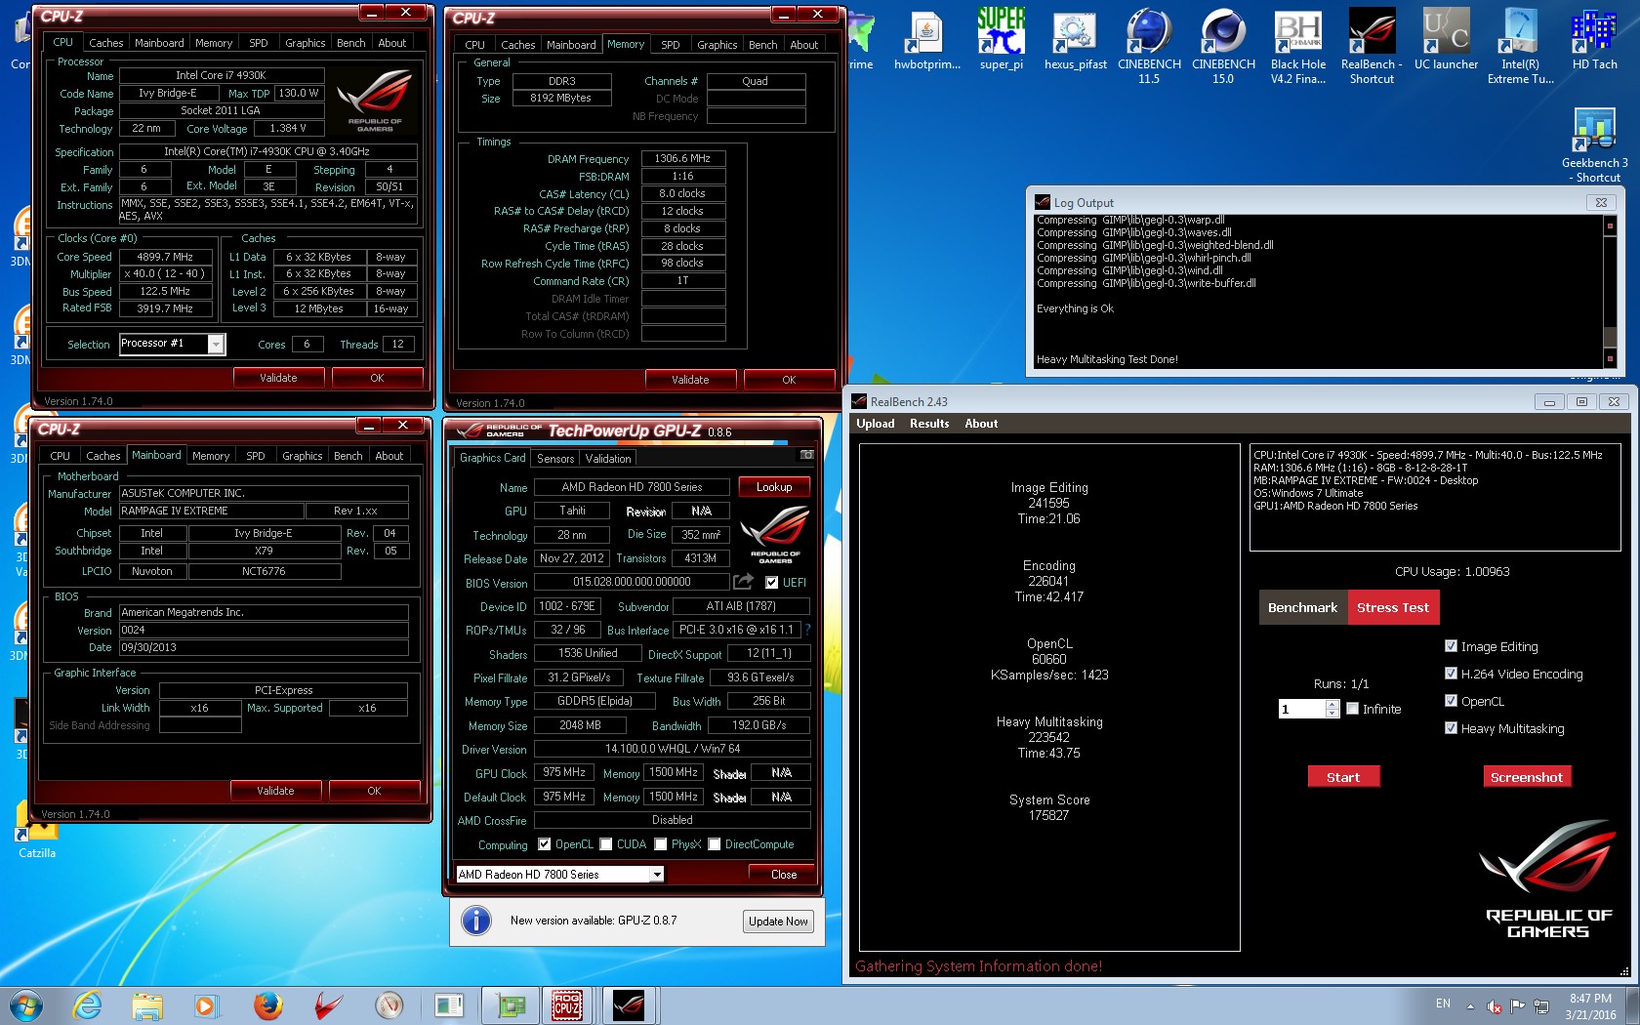Click the Log Output scrollbar

[1610, 292]
